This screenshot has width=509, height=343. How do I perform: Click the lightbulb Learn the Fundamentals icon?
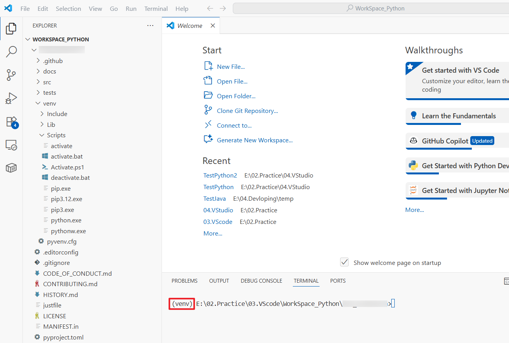tap(413, 116)
